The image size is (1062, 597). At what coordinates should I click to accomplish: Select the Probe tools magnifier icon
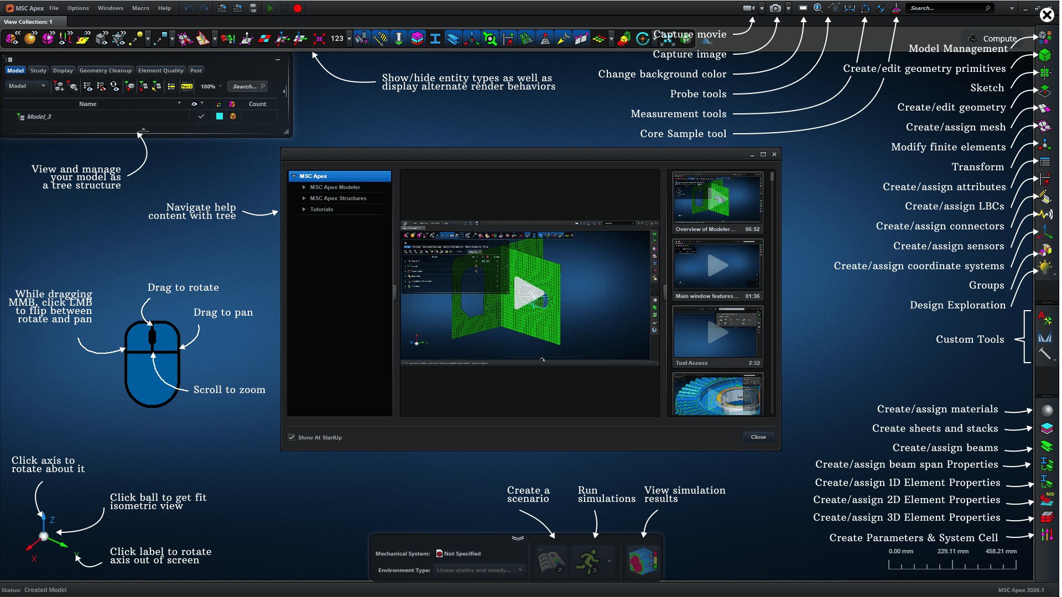point(818,8)
